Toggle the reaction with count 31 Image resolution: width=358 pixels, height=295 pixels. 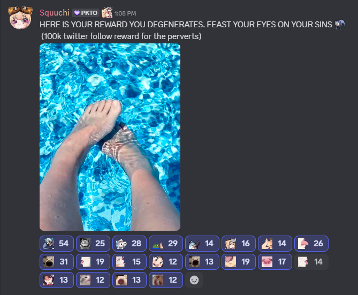coord(57,262)
